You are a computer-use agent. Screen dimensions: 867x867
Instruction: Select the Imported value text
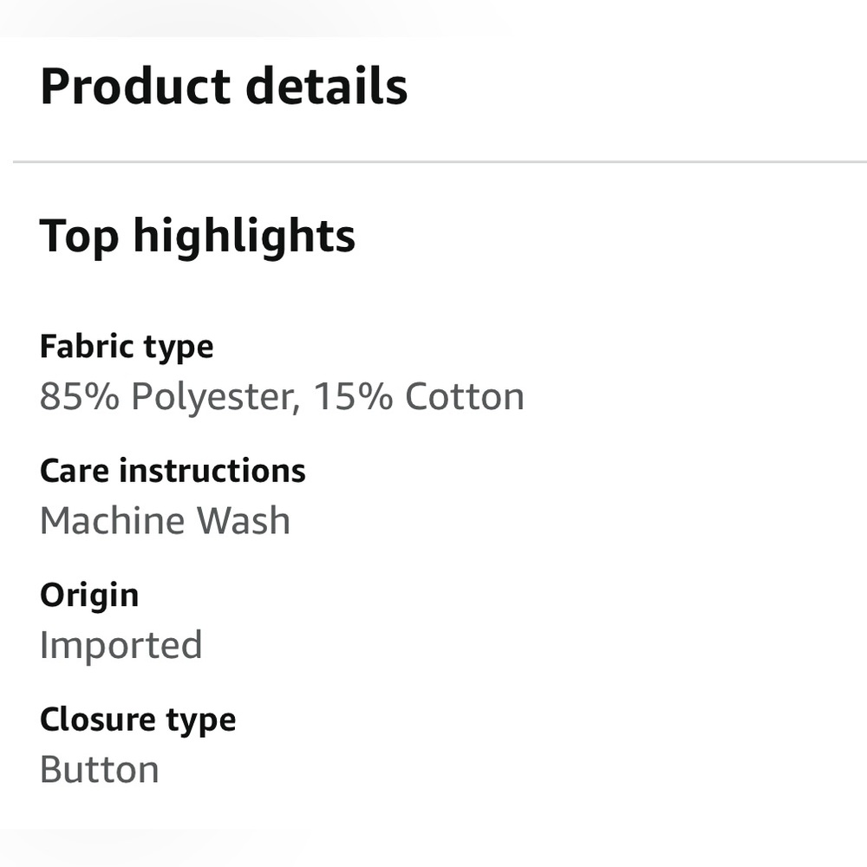[121, 645]
